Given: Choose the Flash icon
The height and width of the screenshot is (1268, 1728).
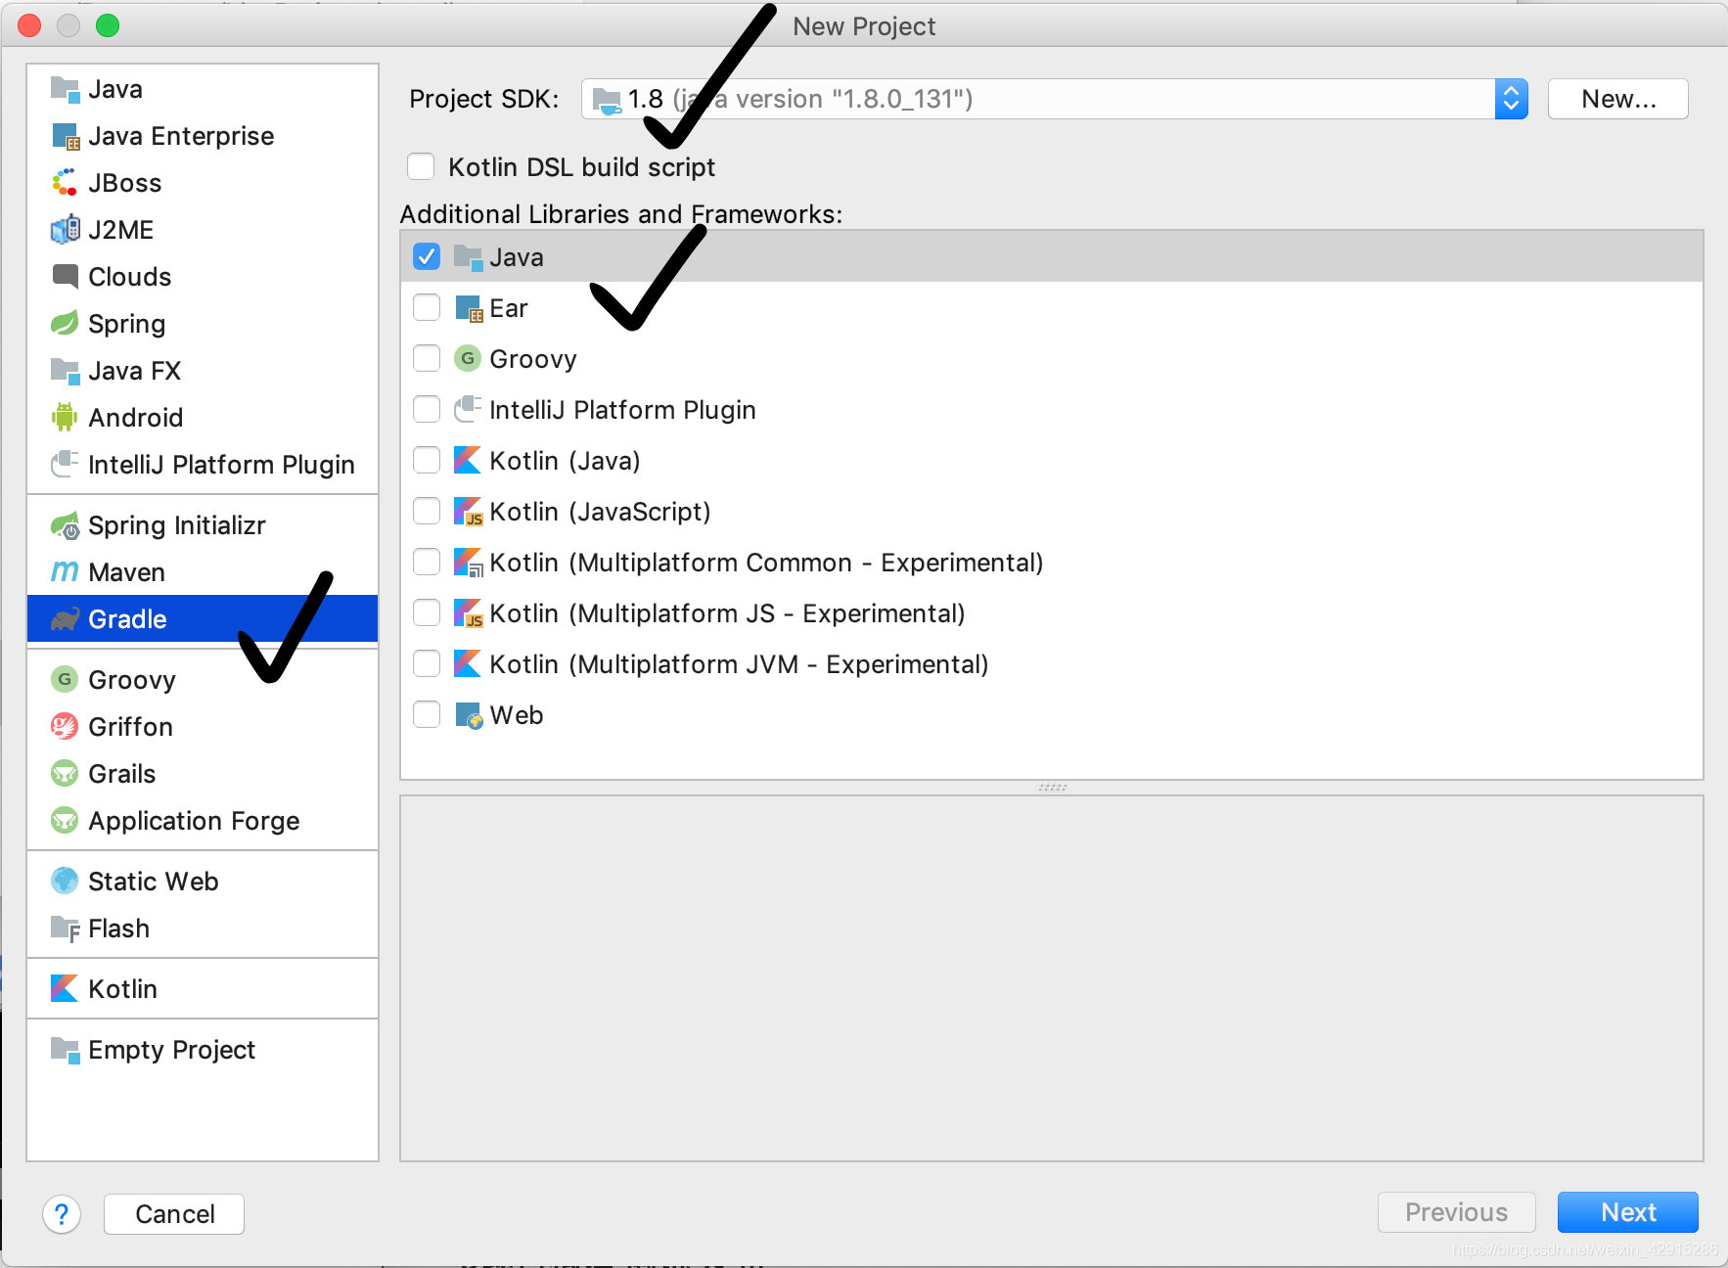Looking at the screenshot, I should 65,928.
